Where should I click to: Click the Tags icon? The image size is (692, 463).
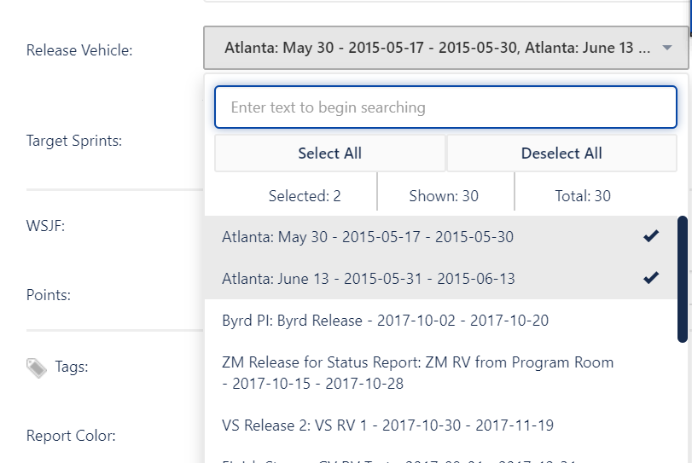pos(36,368)
